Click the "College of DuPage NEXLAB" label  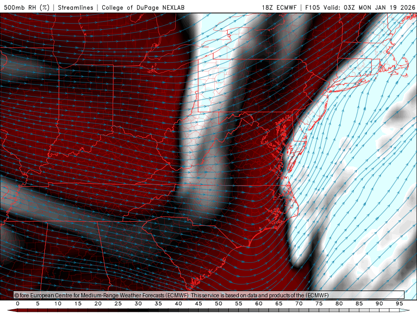click(x=143, y=7)
